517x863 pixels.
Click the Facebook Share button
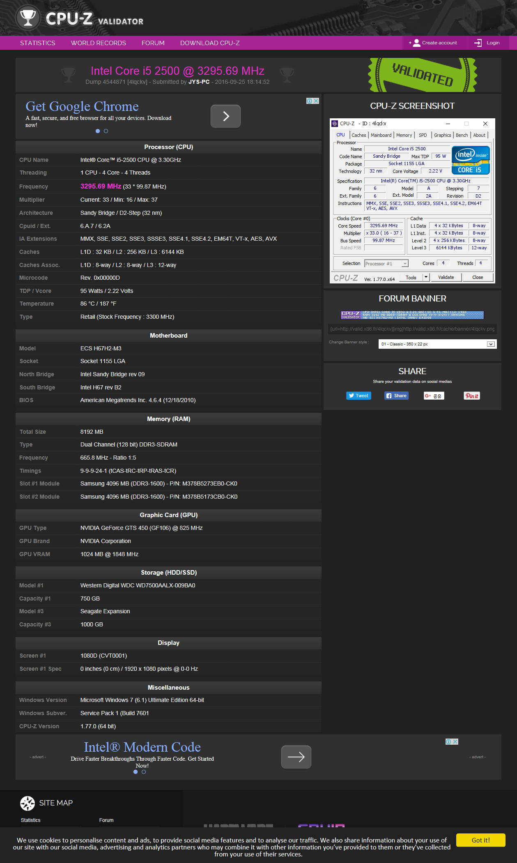click(x=396, y=396)
